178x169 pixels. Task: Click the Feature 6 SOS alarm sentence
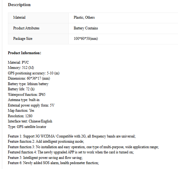[x=53, y=163]
